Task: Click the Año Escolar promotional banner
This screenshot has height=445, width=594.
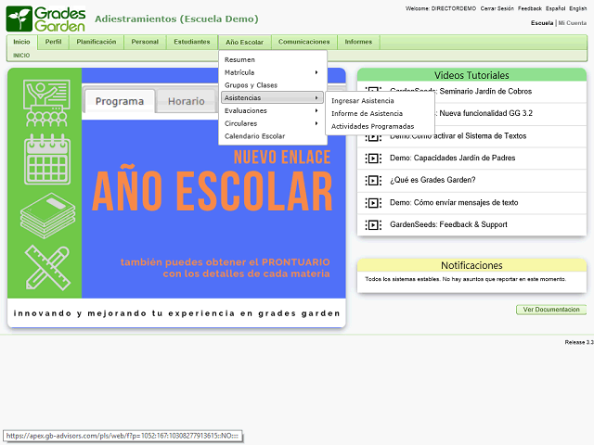Action: tap(176, 197)
